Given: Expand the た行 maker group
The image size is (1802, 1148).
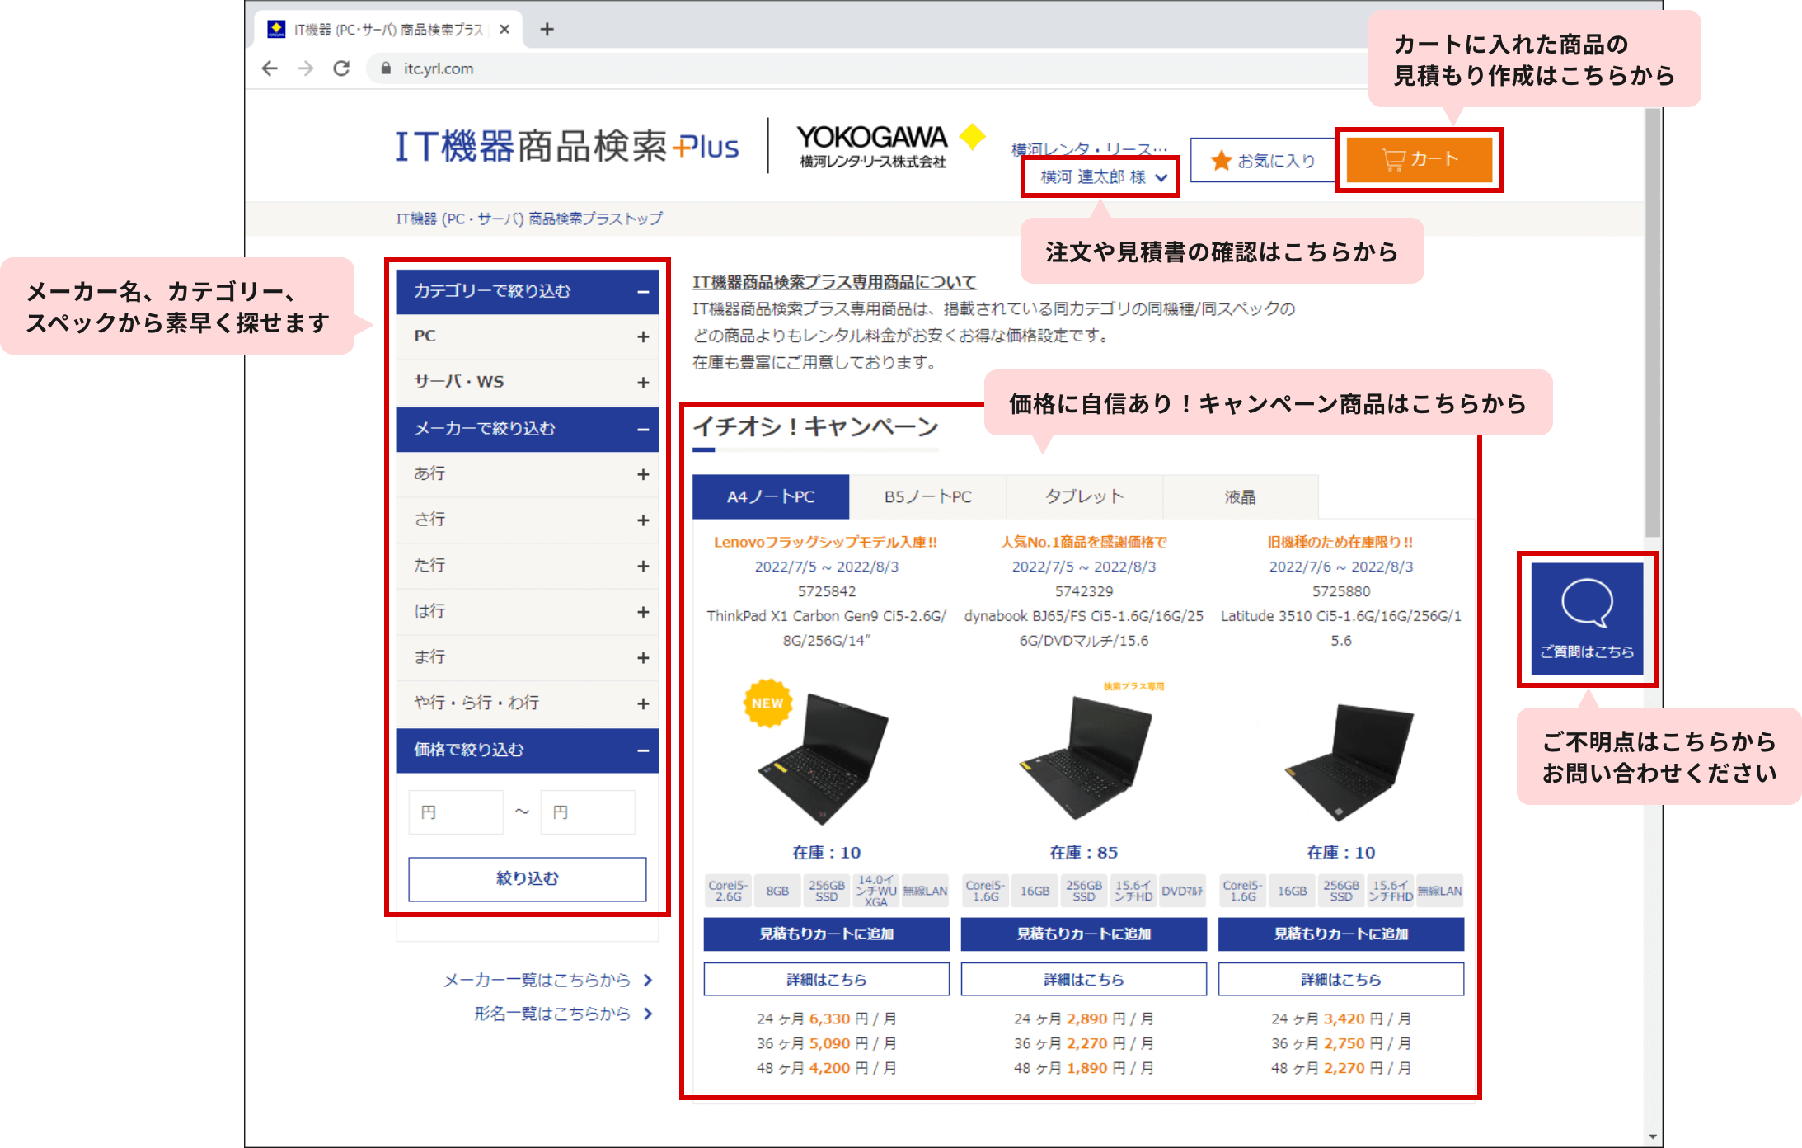Looking at the screenshot, I should pos(528,566).
